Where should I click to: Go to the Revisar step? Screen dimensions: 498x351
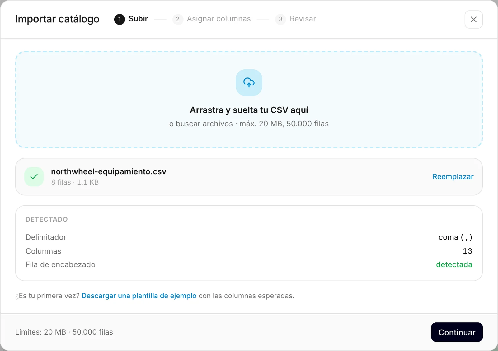click(x=295, y=19)
